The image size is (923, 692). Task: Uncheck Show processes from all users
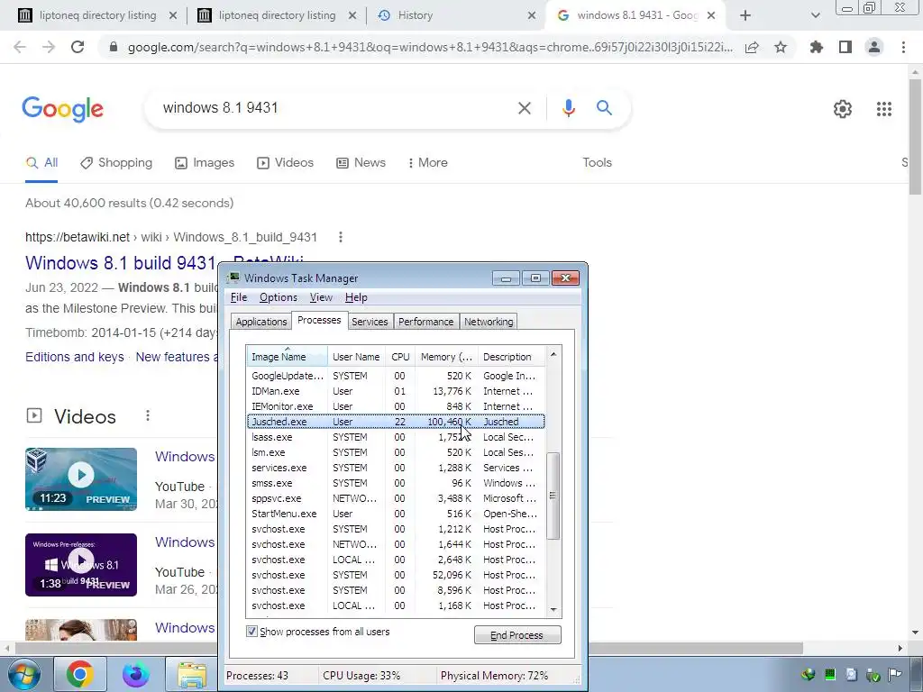coord(252,632)
